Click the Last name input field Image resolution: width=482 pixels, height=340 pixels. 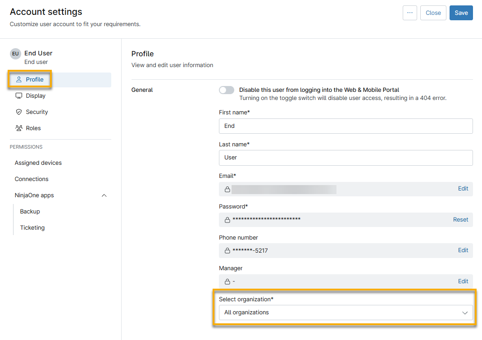coord(346,158)
